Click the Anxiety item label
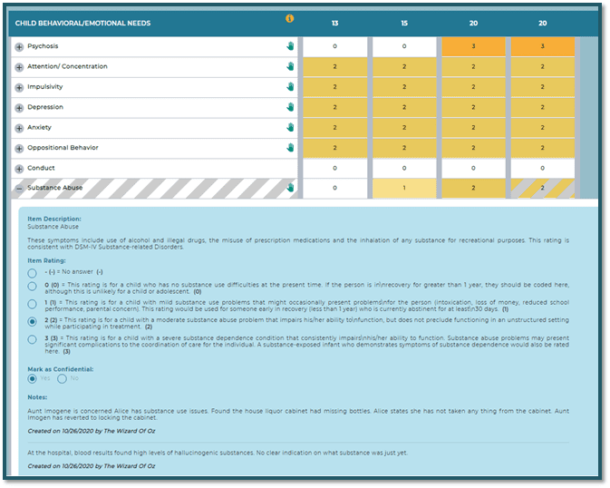The width and height of the screenshot is (610, 488). click(x=39, y=128)
